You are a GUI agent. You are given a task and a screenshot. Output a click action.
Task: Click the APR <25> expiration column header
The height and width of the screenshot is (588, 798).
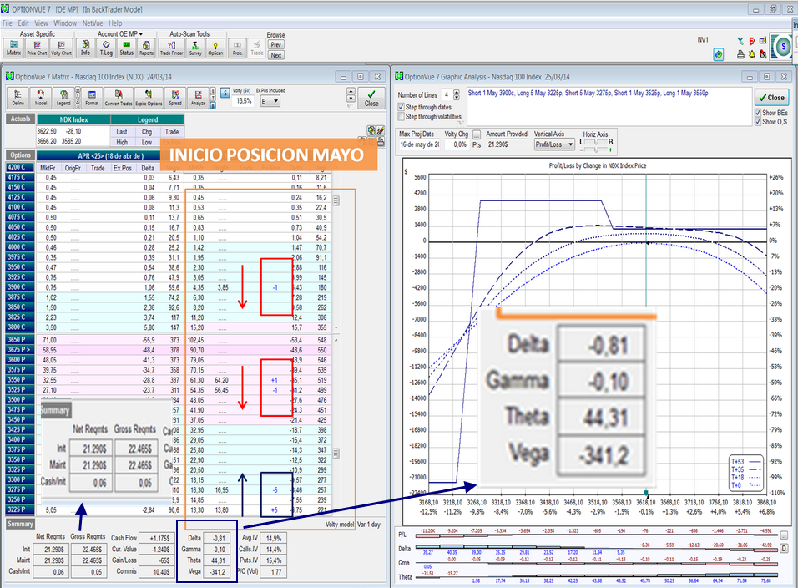110,156
